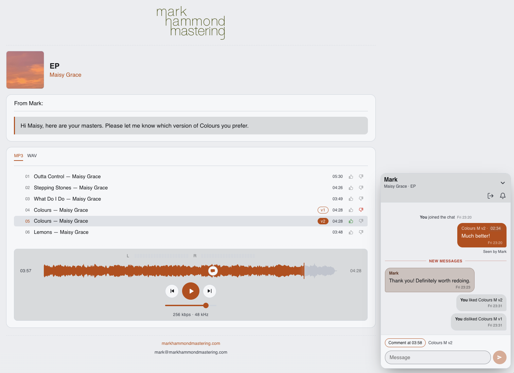Play the current track
Screen dimensions: 514x373
[x=191, y=291]
